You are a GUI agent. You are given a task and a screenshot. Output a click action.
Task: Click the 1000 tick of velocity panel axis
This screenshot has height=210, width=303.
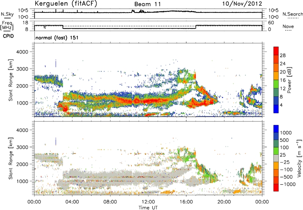[22, 181]
